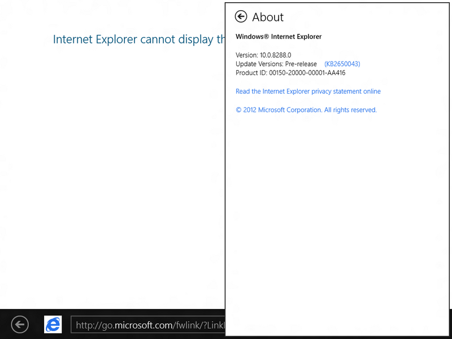The height and width of the screenshot is (339, 452).
Task: Click the Windows® Internet Explorer bold title
Action: pos(279,37)
